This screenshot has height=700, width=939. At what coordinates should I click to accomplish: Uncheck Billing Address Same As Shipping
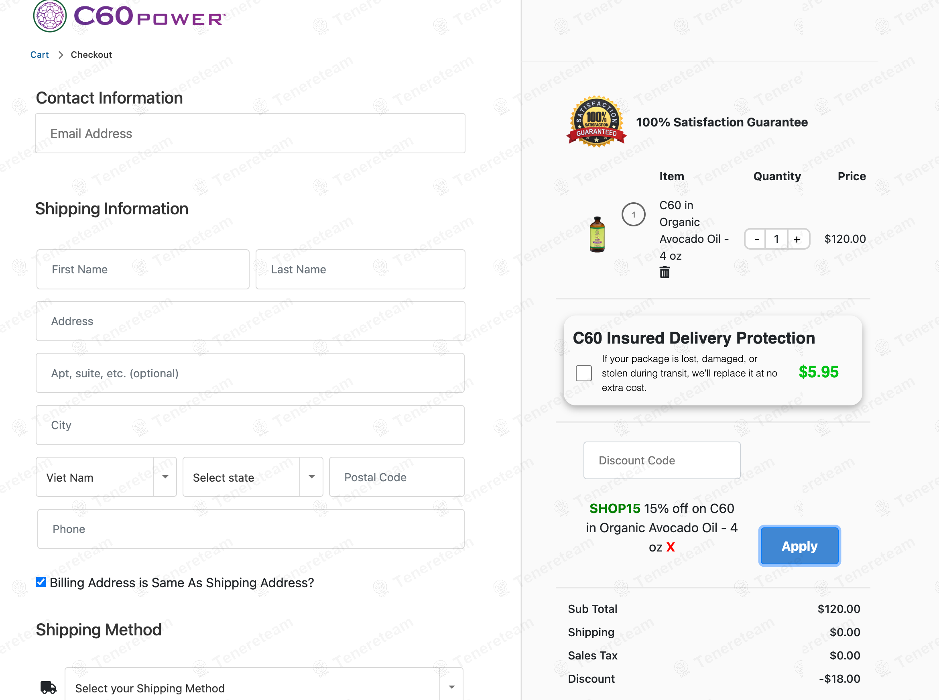41,582
